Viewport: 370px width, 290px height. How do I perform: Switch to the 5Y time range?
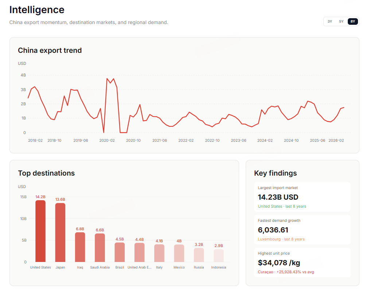(x=341, y=21)
